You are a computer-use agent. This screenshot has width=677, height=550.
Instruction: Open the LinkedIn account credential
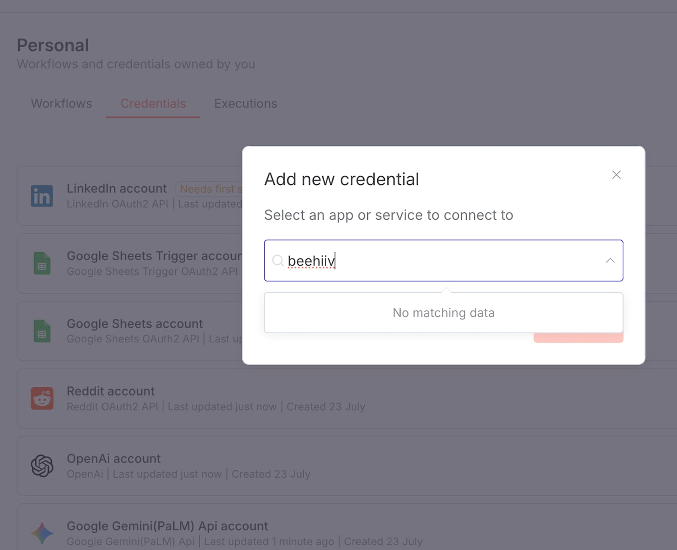tap(116, 188)
